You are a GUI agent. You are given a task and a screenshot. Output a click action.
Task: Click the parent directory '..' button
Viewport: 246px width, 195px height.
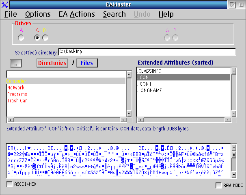[x=16, y=63]
